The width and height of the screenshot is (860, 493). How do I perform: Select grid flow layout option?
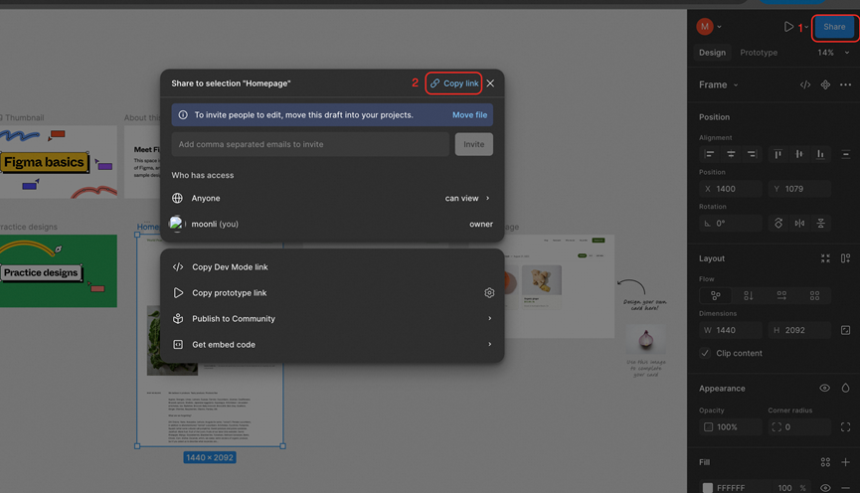[x=814, y=295]
